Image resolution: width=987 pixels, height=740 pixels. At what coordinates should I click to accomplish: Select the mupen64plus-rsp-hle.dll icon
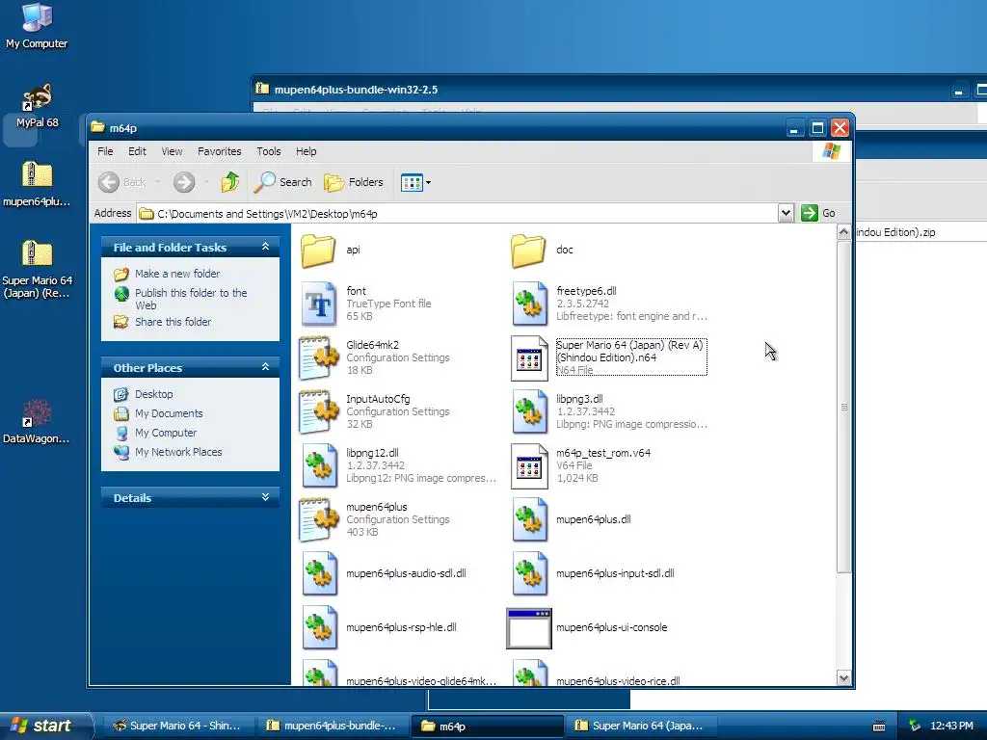pos(318,628)
